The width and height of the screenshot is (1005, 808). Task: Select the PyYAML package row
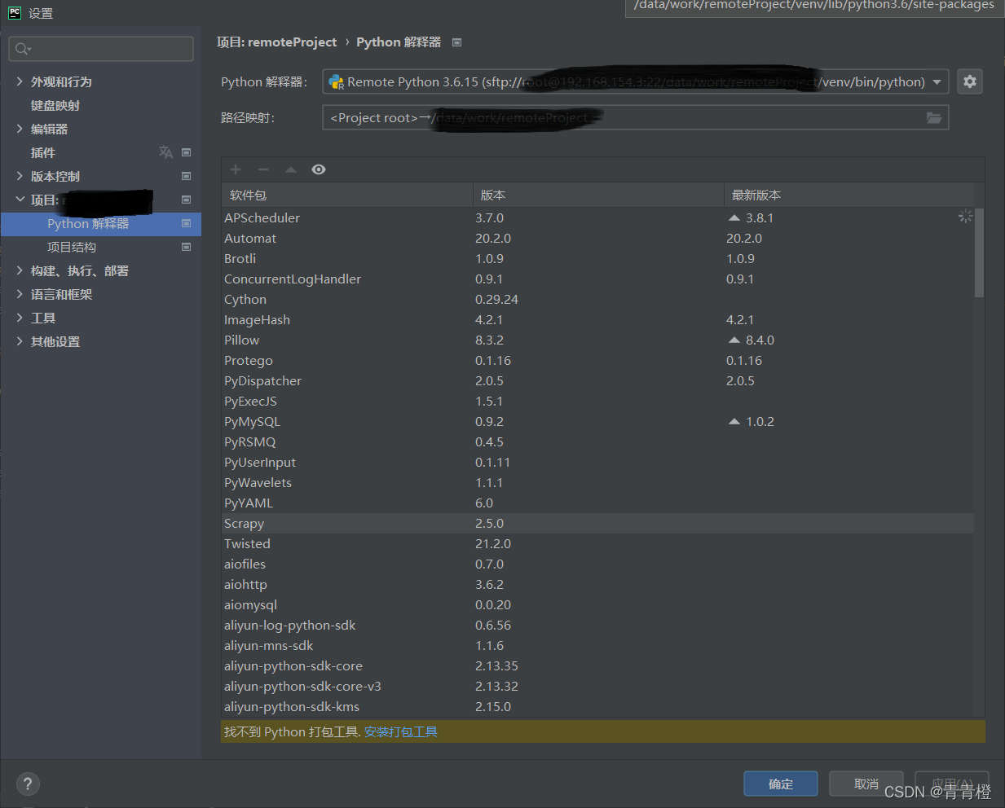pos(597,503)
